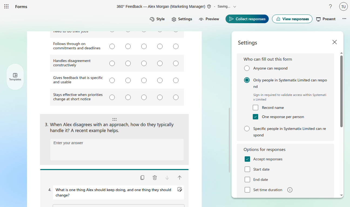The width and height of the screenshot is (350, 207).
Task: Click the Settings panel scroll down arrow
Action: (341, 195)
